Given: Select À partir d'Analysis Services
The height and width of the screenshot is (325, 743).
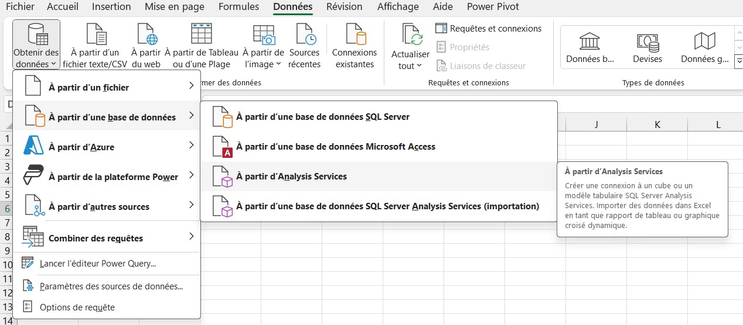Looking at the screenshot, I should pos(379,176).
